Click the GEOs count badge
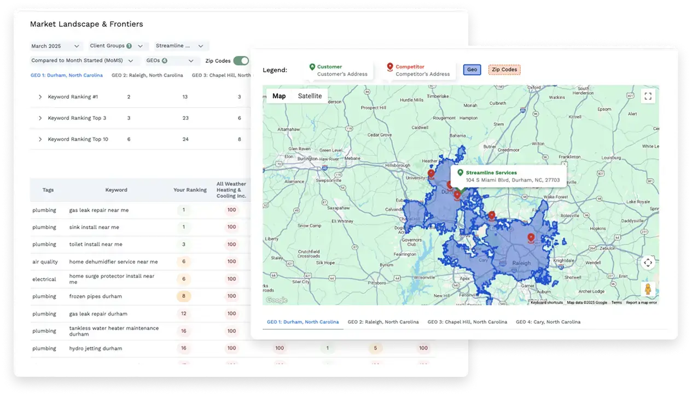 click(x=164, y=61)
